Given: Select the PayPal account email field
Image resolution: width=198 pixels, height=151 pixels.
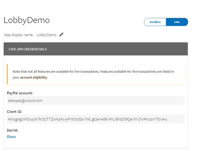Looking at the screenshot, I should pyautogui.click(x=96, y=100).
